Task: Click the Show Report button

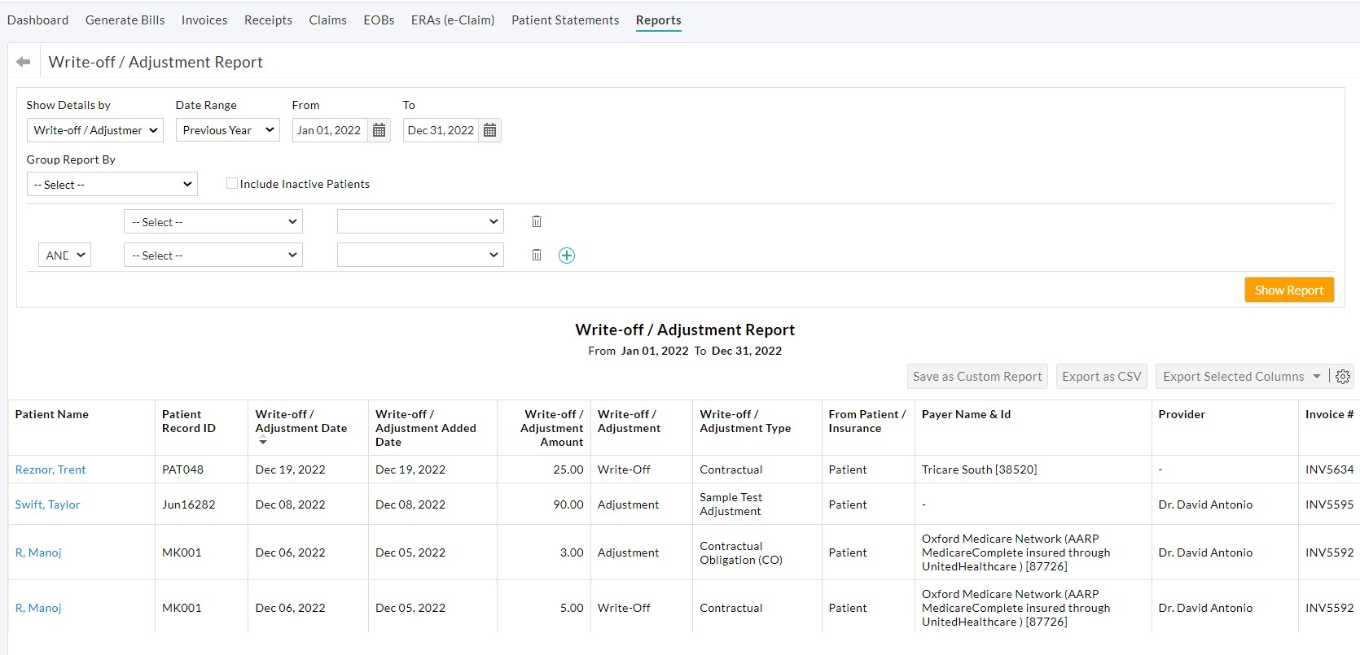Action: tap(1289, 290)
